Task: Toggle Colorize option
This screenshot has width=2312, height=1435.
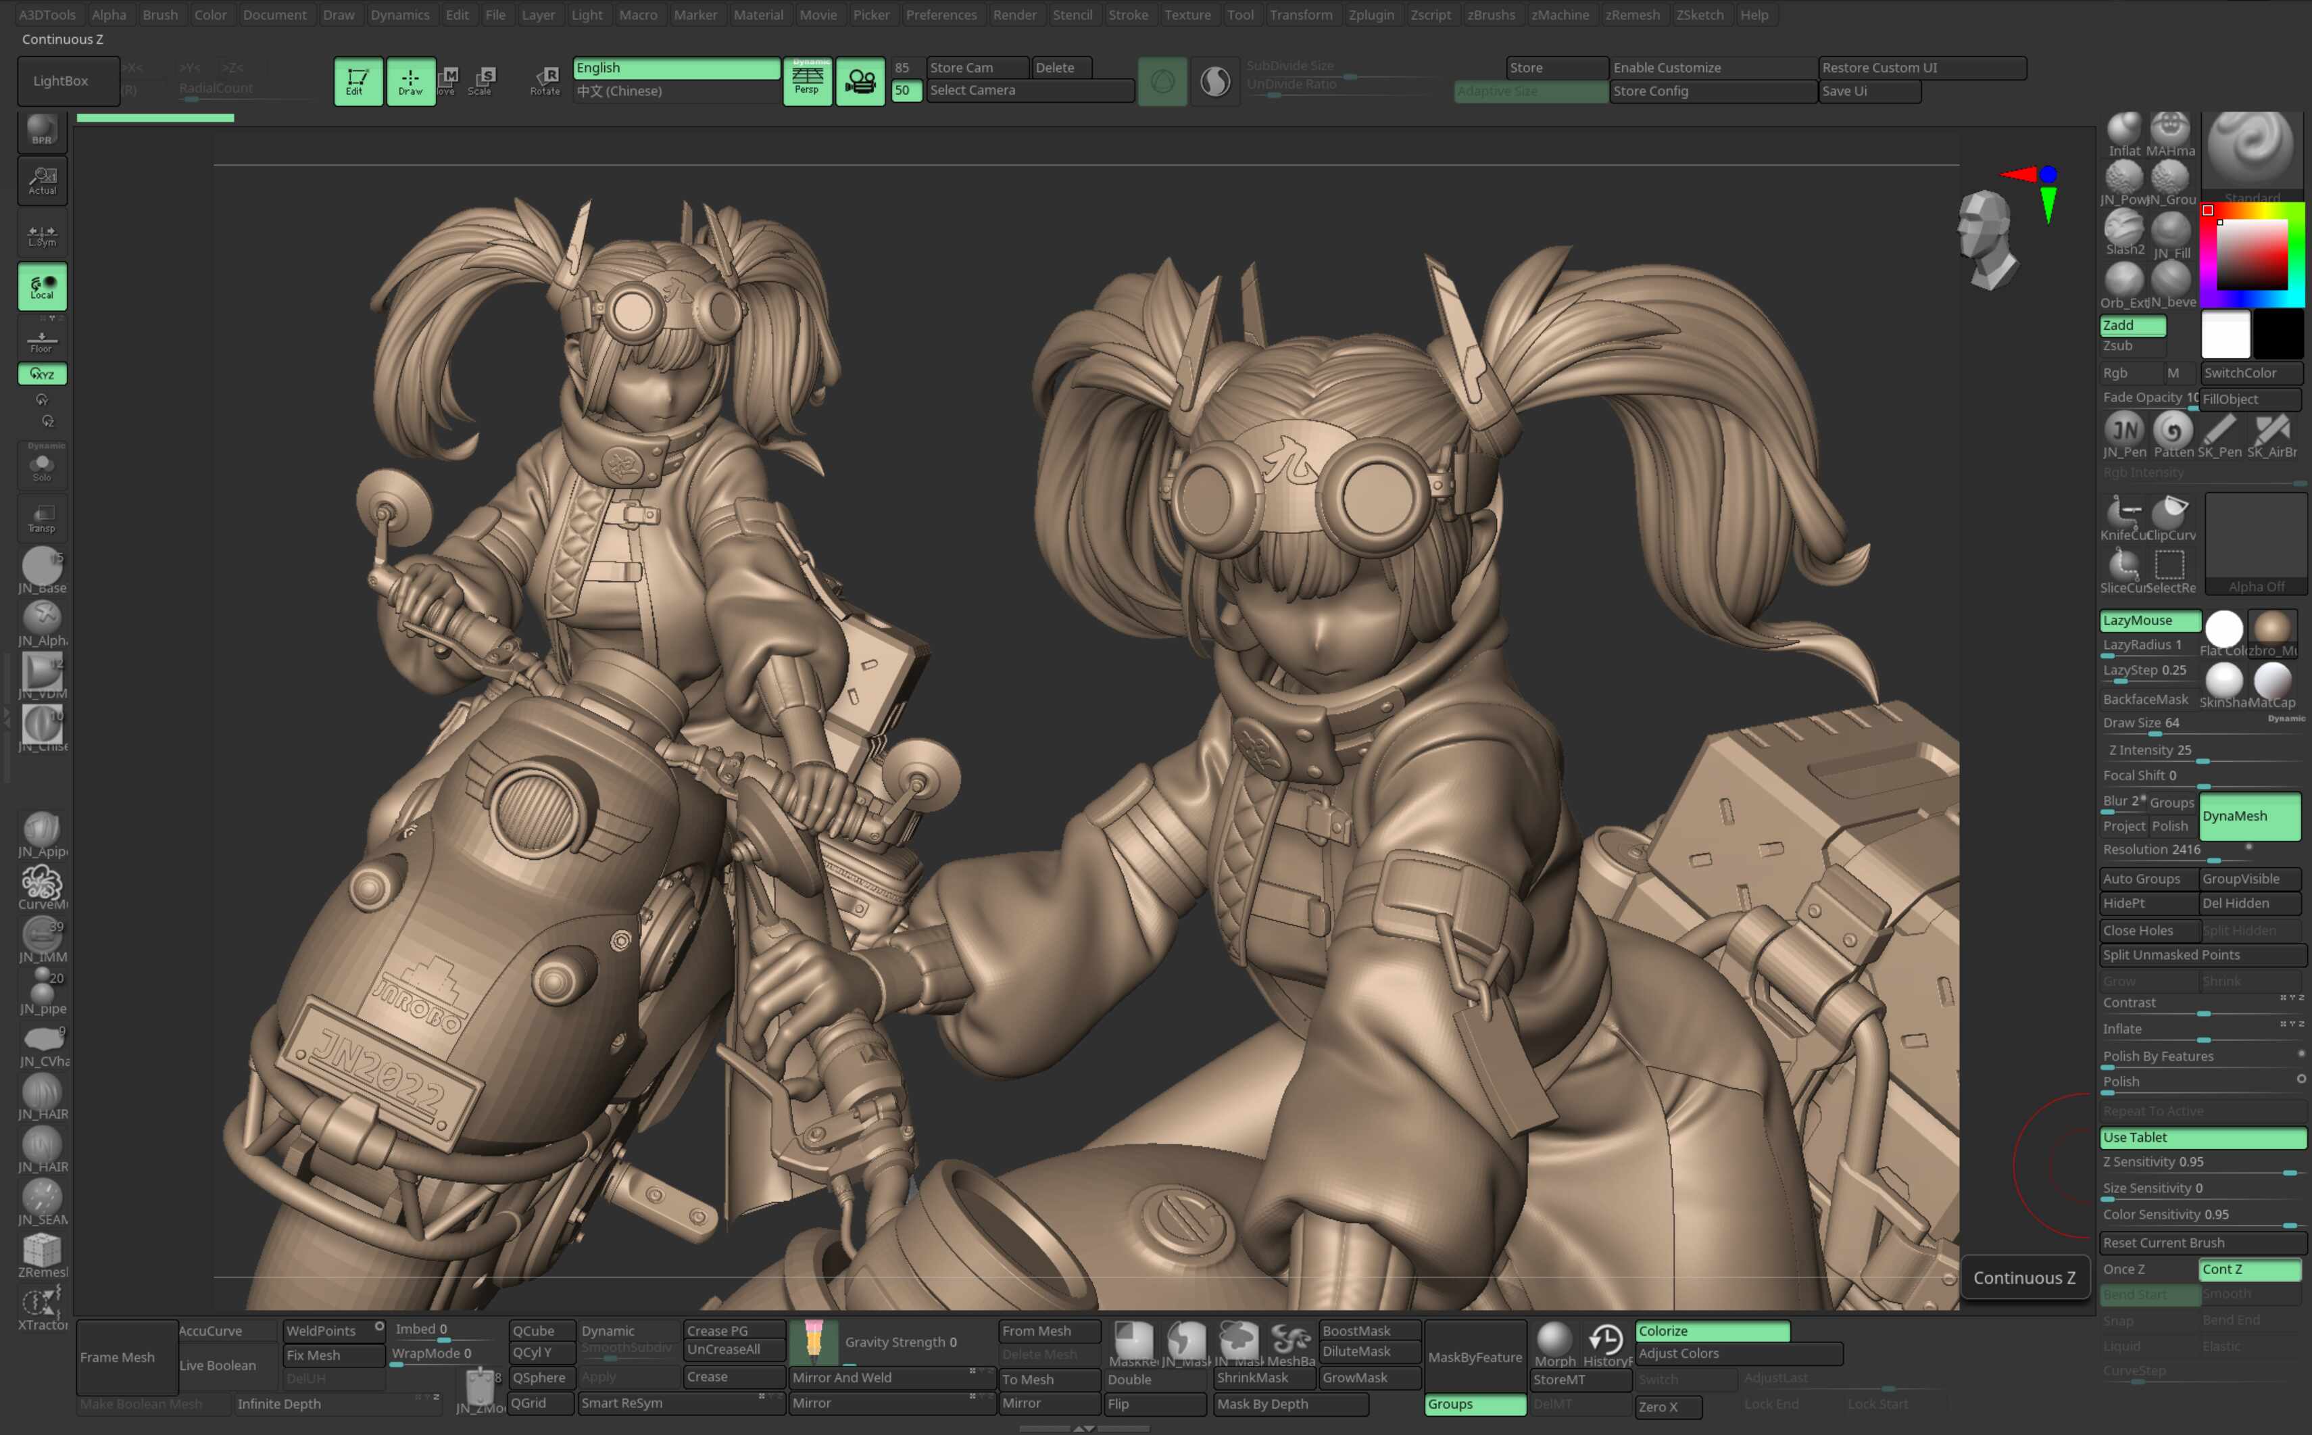Action: (1711, 1331)
